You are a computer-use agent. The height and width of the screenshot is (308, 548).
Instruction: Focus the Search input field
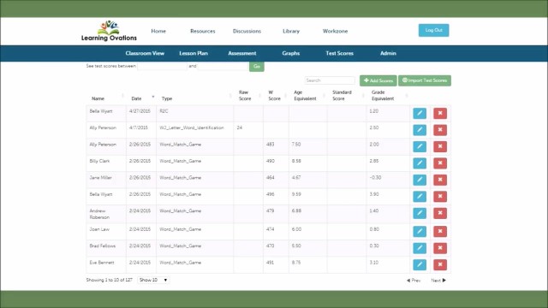[330, 80]
